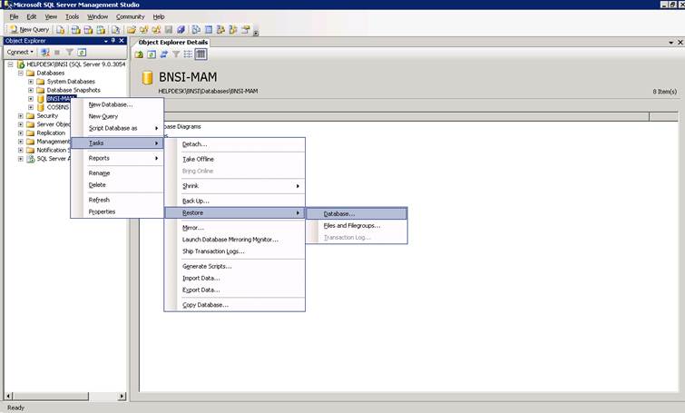Open the View menu
The width and height of the screenshot is (685, 413).
51,16
